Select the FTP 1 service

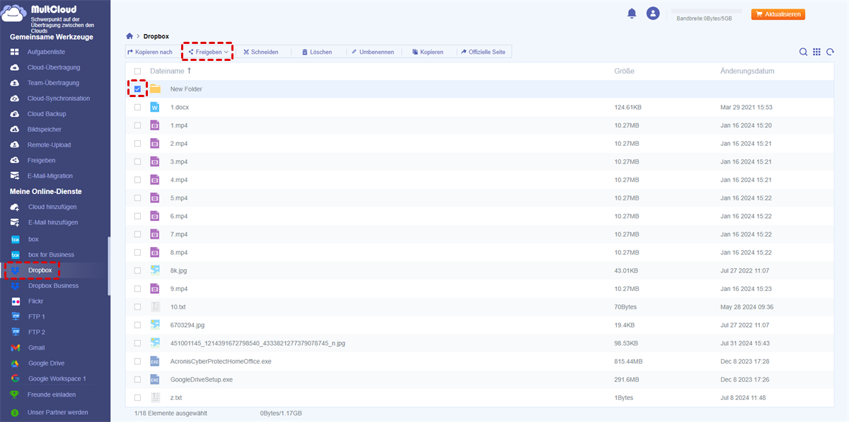(37, 316)
